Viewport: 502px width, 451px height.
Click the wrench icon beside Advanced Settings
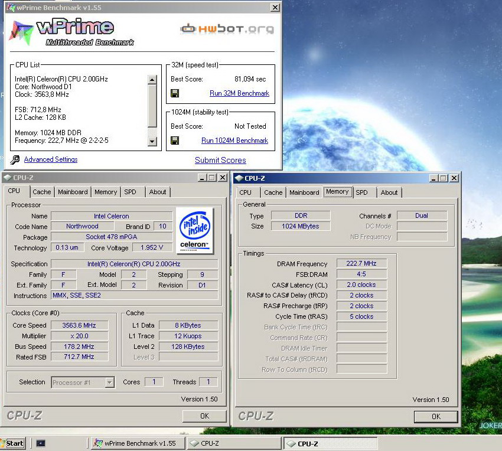(x=15, y=159)
